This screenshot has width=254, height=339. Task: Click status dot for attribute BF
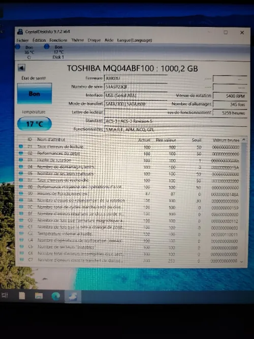click(21, 213)
